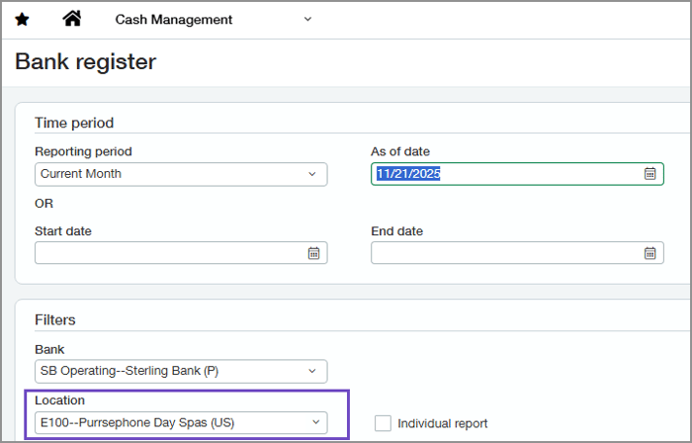Screen dimensions: 692x443
Task: Open the Bank dropdown list
Action: pyautogui.click(x=313, y=372)
